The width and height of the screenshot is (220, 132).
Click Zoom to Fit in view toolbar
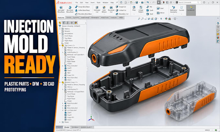pos(139,19)
